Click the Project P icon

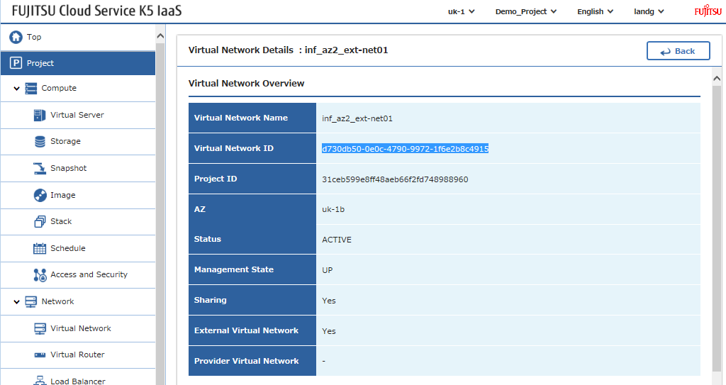tap(16, 63)
